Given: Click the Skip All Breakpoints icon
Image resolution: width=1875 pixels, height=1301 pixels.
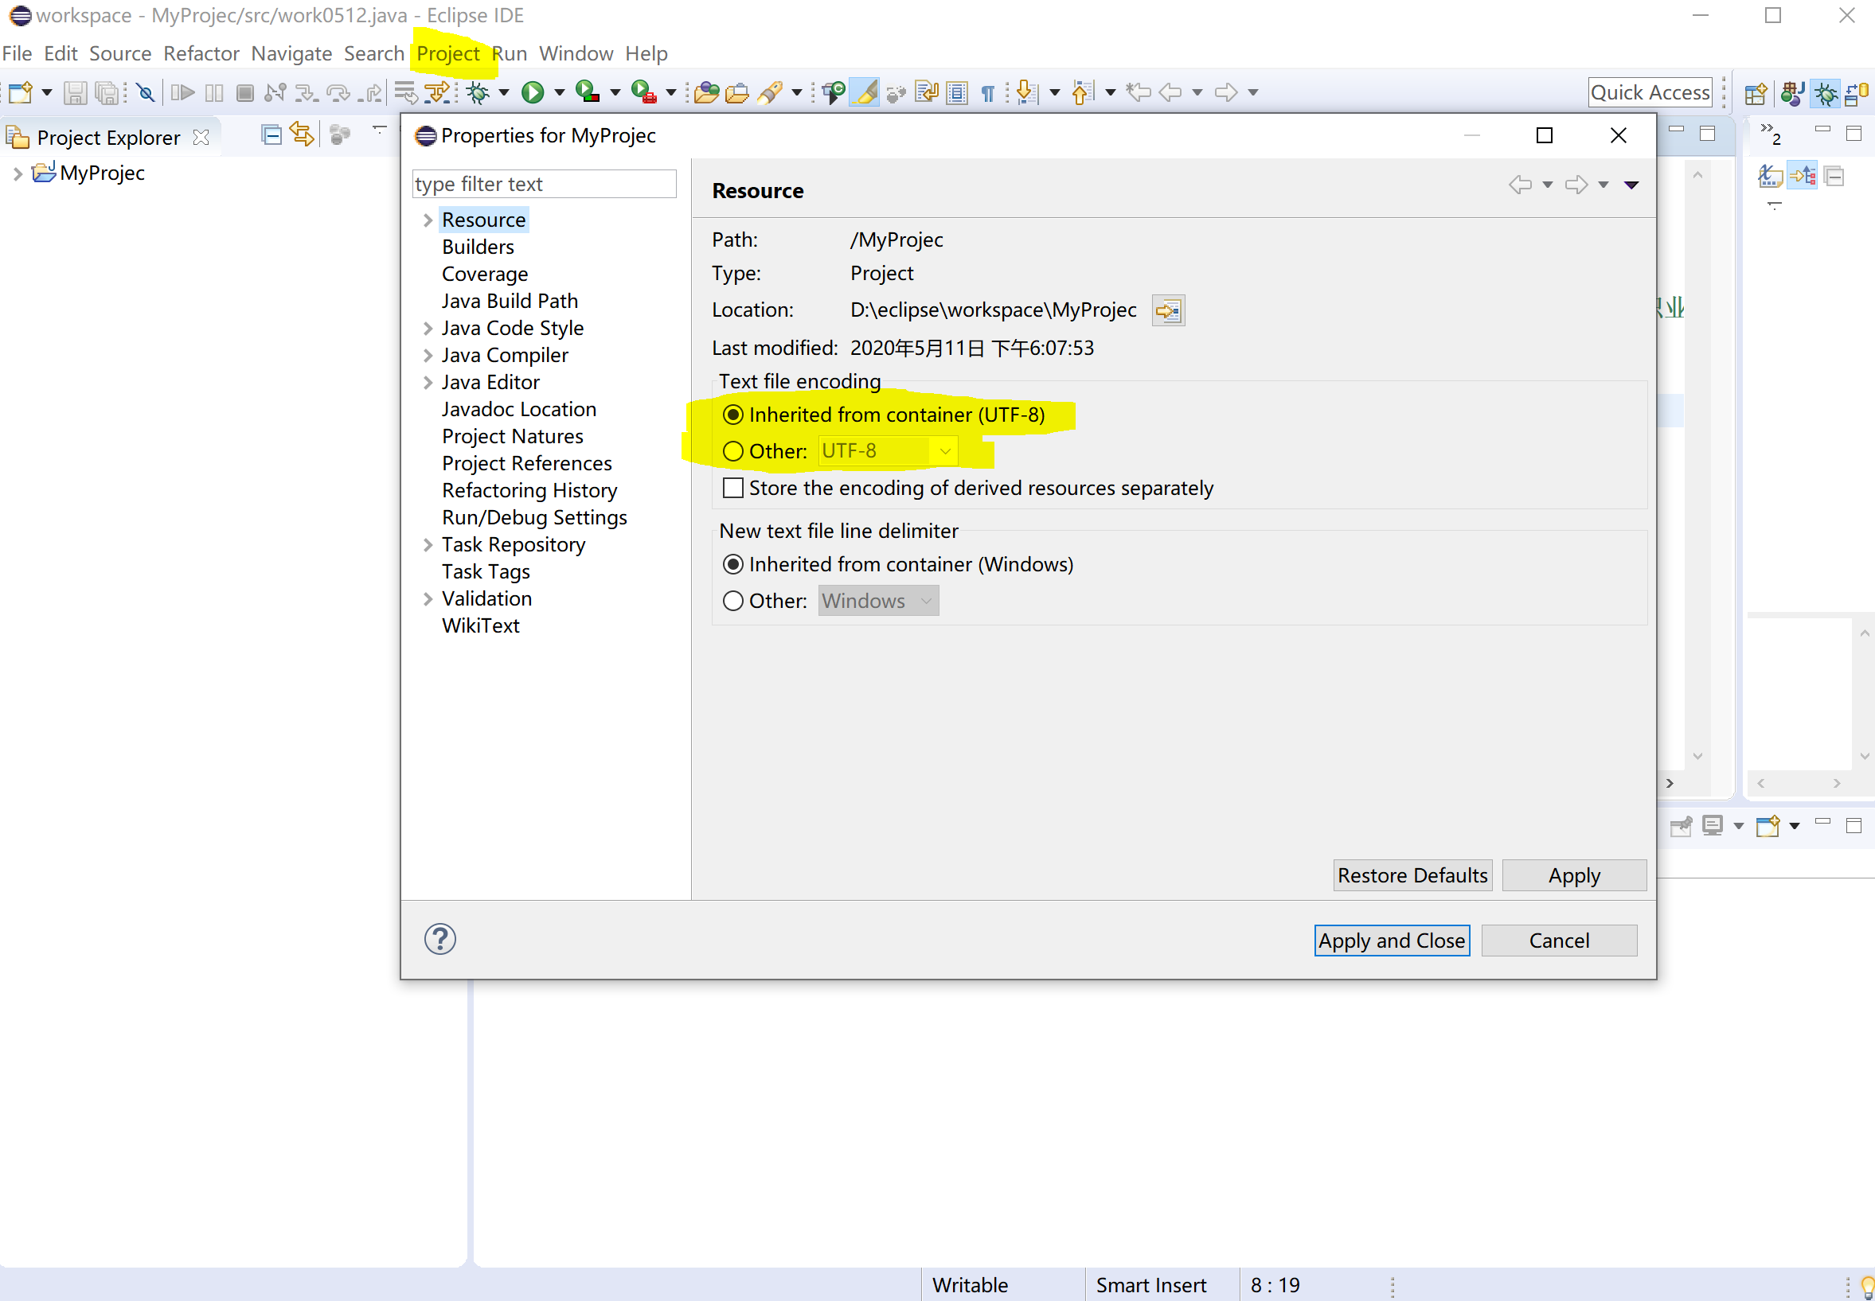Looking at the screenshot, I should click(x=146, y=93).
